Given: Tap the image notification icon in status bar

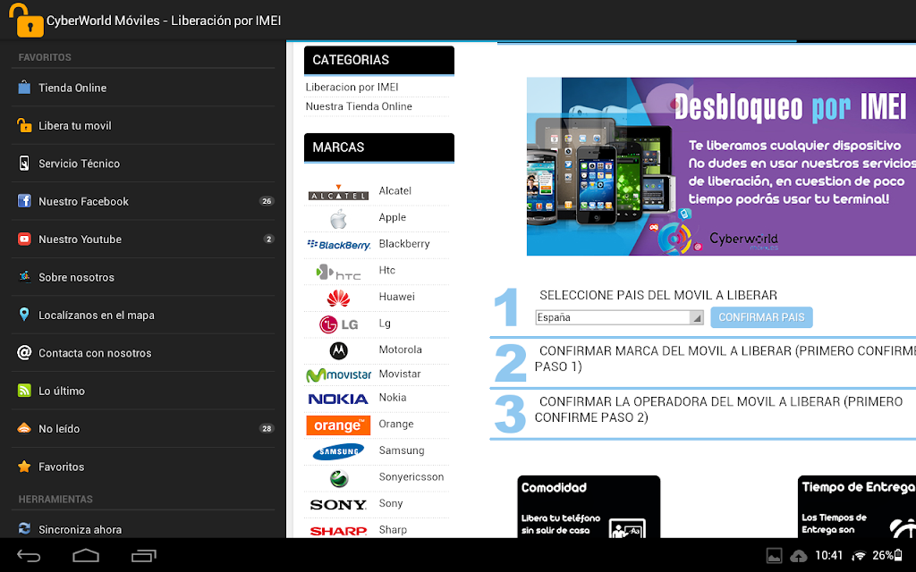Looking at the screenshot, I should point(774,556).
